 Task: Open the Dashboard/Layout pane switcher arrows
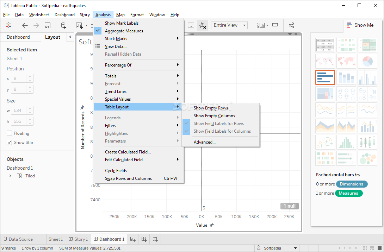click(70, 37)
